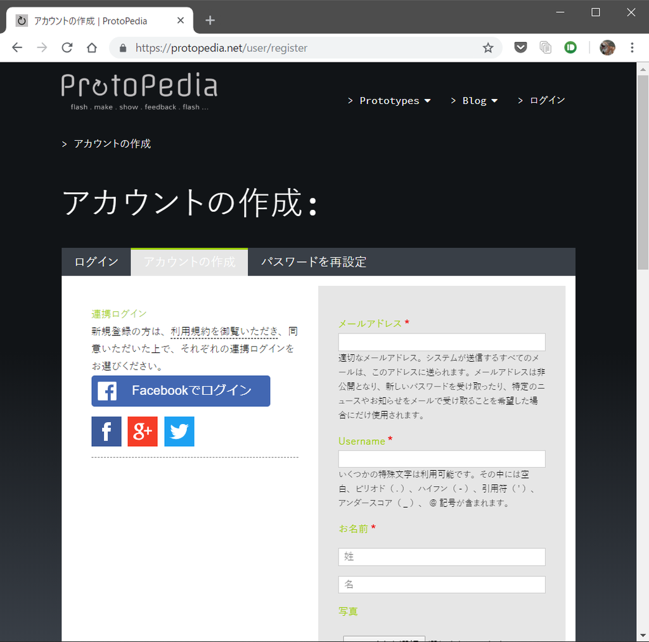Expand the Blog dropdown menu
The height and width of the screenshot is (642, 649).
click(475, 100)
